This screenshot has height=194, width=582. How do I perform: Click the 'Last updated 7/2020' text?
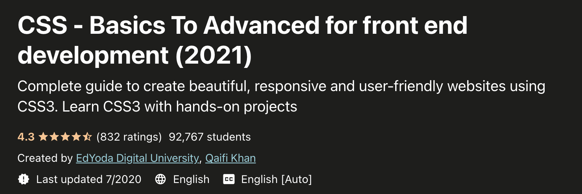pyautogui.click(x=88, y=179)
